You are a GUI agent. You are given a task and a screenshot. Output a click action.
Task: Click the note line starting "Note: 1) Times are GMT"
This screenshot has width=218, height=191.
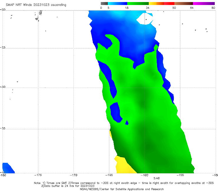point(124,183)
